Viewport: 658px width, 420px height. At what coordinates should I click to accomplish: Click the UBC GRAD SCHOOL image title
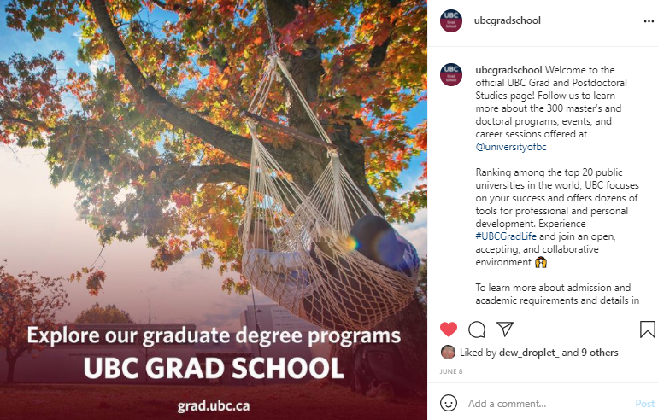214,368
